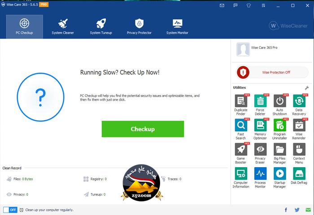The height and width of the screenshot is (215, 314).
Task: Toggle the scheduled cleanup OFF switch
Action: pyautogui.click(x=10, y=210)
